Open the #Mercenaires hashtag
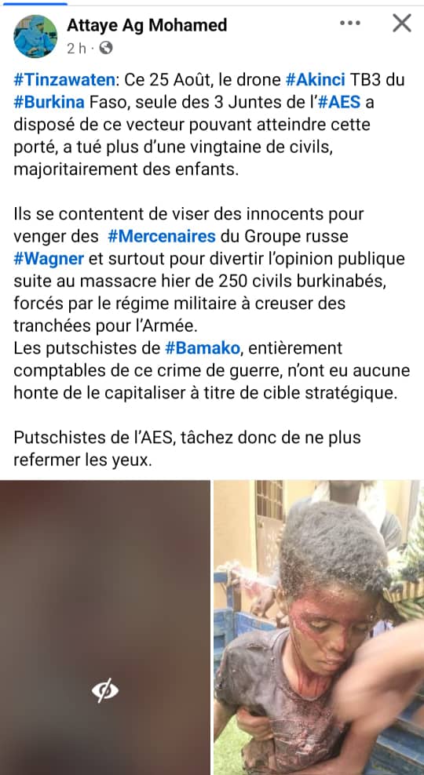This screenshot has width=424, height=775. tap(161, 236)
